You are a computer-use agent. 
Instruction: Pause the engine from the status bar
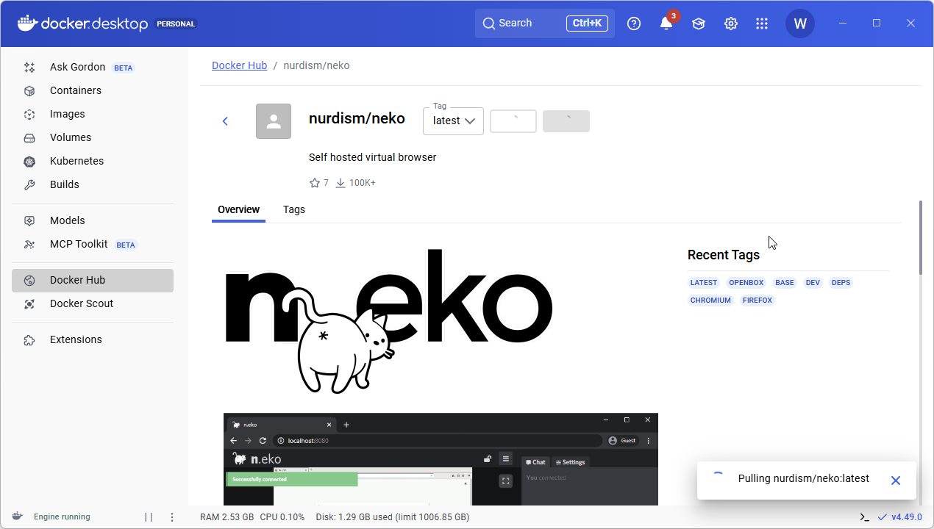pos(149,517)
